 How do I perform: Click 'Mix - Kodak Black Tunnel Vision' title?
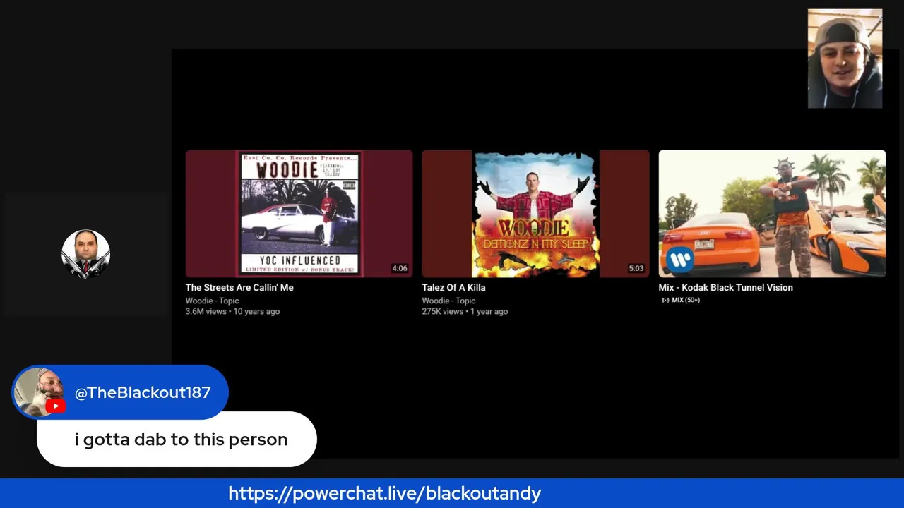coord(725,287)
